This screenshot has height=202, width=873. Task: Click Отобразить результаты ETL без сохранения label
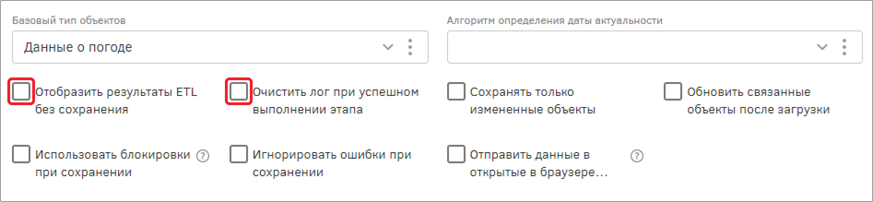click(x=116, y=101)
